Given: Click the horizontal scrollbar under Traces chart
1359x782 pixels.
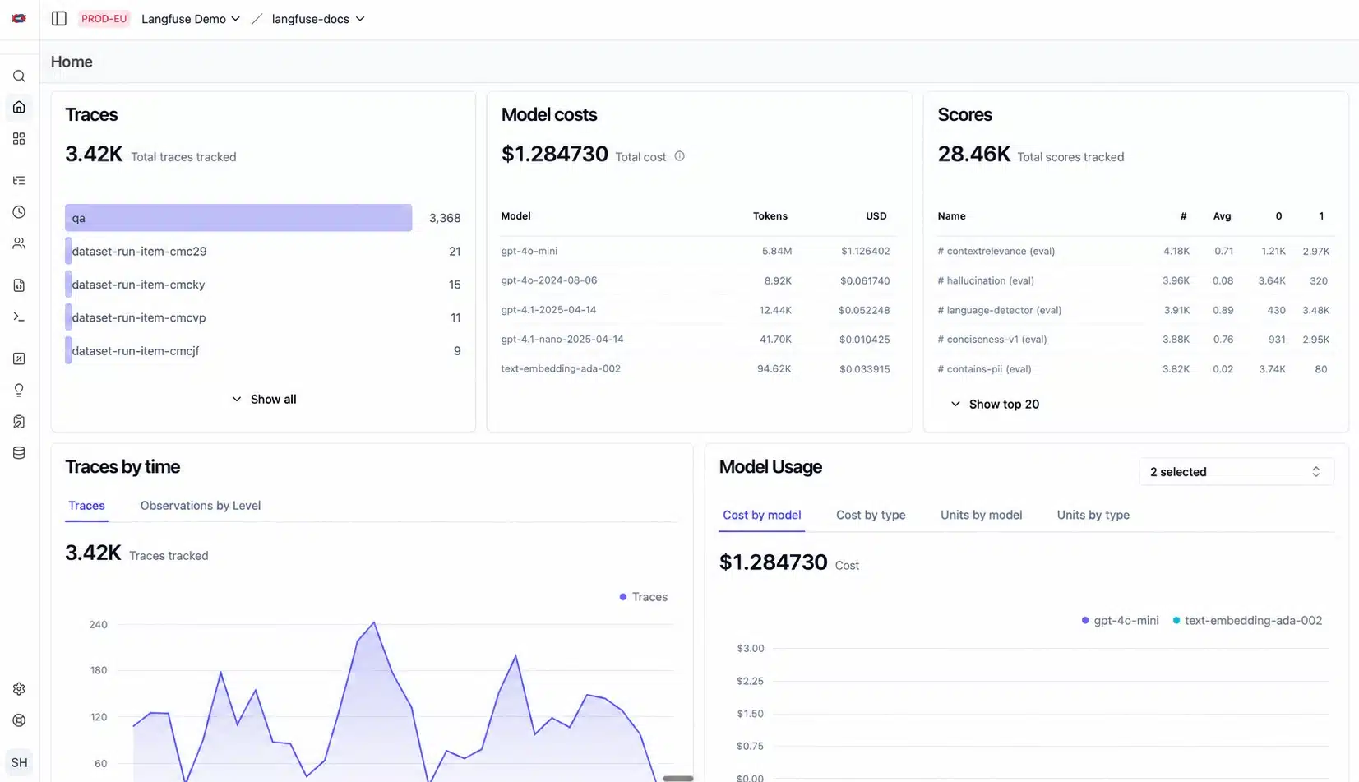Looking at the screenshot, I should point(678,778).
